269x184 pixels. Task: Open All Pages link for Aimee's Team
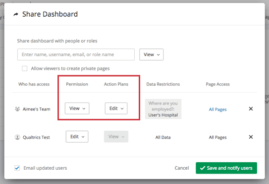(x=217, y=110)
